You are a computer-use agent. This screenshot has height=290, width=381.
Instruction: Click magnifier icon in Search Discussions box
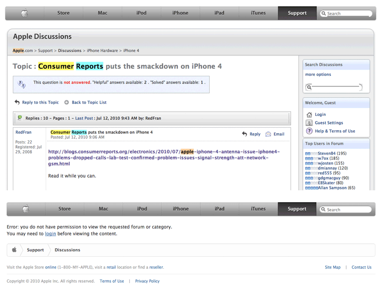[x=309, y=87]
